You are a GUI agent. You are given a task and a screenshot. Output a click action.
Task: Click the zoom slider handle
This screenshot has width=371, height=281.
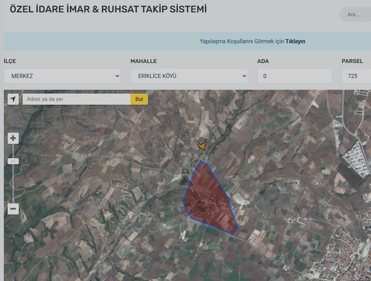click(13, 161)
